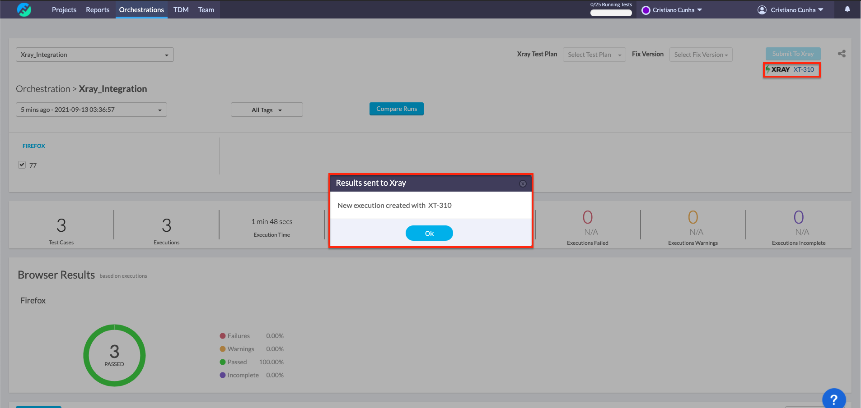
Task: Click the red Failures legend dot
Action: 223,336
